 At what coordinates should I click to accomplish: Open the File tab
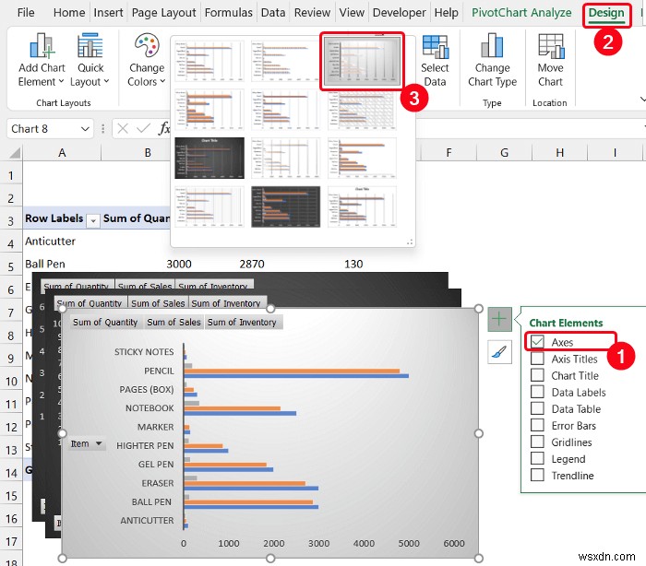[26, 13]
